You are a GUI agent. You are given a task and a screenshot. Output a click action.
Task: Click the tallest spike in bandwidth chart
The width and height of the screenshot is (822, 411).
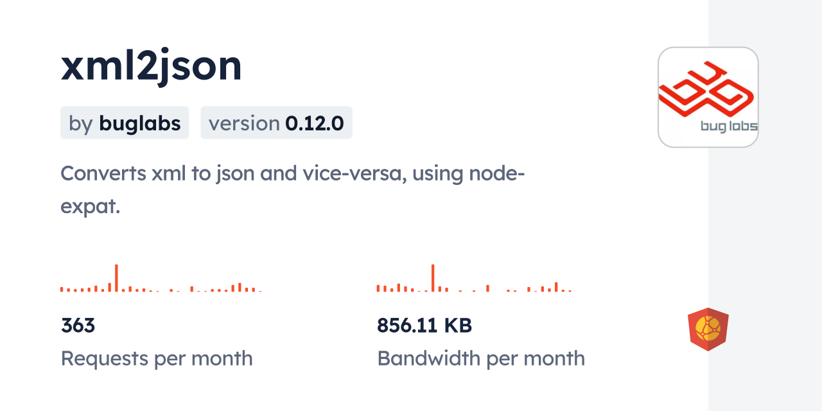click(433, 277)
